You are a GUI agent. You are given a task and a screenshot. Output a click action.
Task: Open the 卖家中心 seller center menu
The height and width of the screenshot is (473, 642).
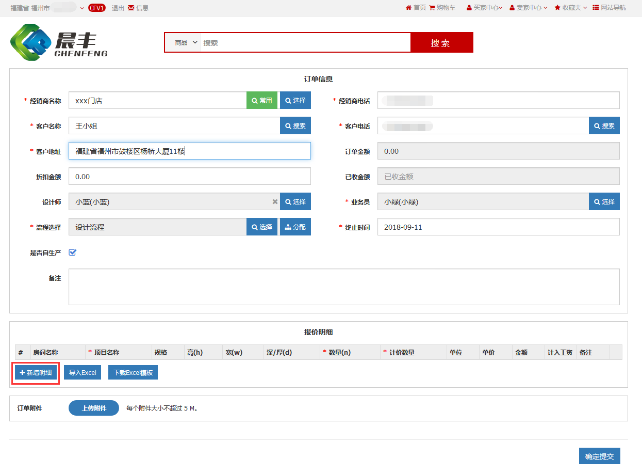pos(528,8)
